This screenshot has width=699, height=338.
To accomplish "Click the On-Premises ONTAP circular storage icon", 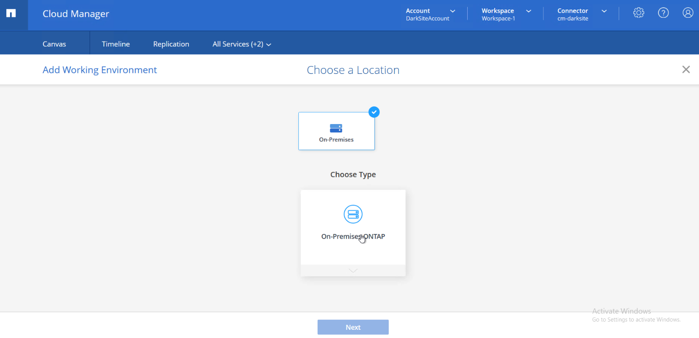I will (x=353, y=214).
